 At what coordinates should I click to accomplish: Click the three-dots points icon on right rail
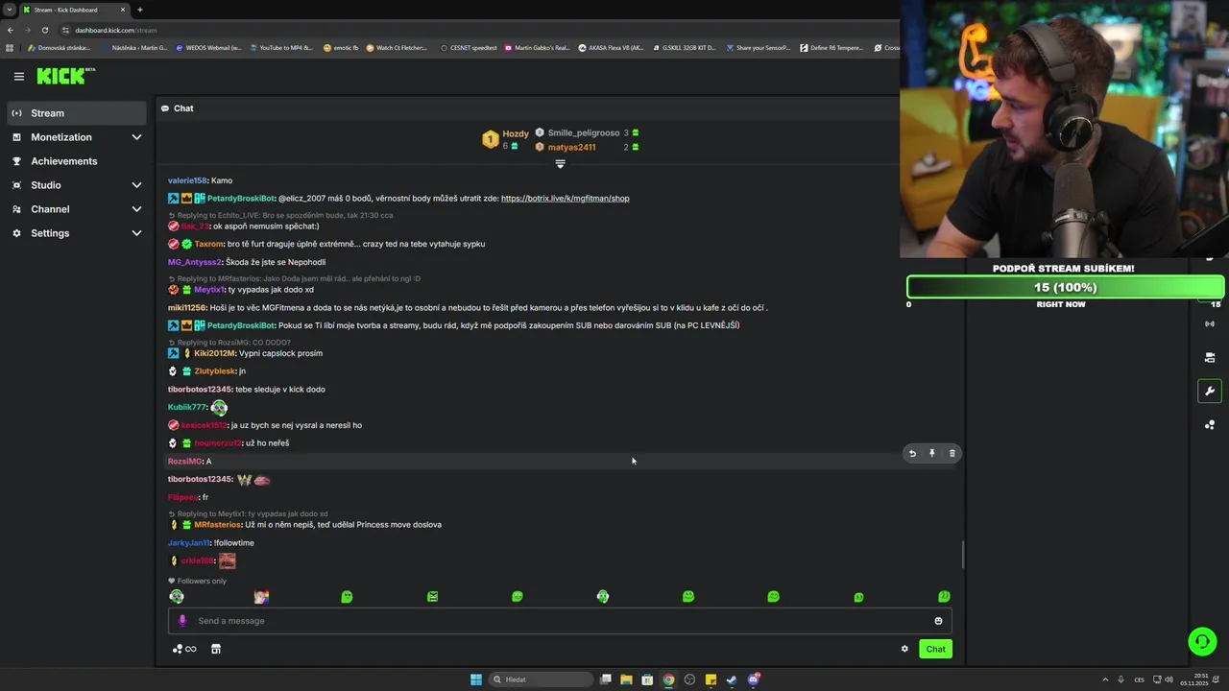pyautogui.click(x=1210, y=424)
